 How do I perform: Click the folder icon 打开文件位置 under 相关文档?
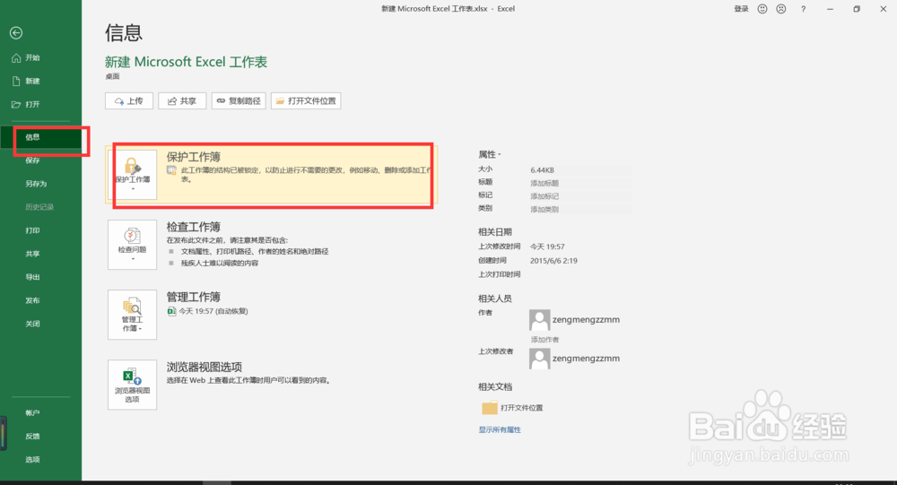click(x=490, y=408)
